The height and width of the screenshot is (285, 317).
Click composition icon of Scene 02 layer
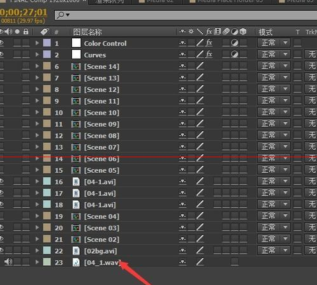[x=76, y=240]
